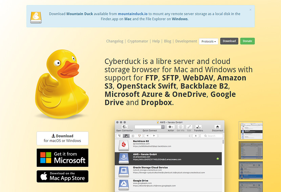The image size is (281, 192).
Task: Select the "Backblaze B2" bookmark title
Action: pyautogui.click(x=141, y=141)
